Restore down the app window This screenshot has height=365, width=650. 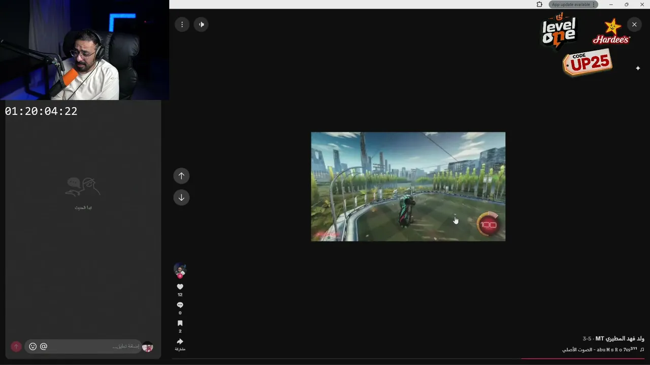(626, 5)
